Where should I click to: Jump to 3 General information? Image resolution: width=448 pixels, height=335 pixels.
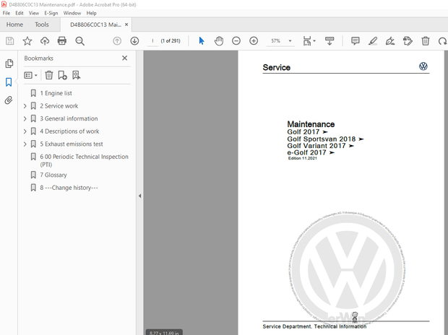click(x=69, y=118)
